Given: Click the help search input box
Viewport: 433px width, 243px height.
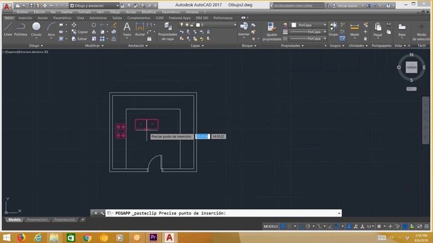Looking at the screenshot, I should point(299,5).
